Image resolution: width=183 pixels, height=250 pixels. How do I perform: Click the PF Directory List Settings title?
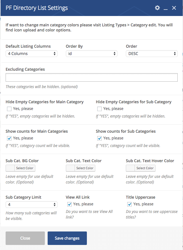(37, 8)
